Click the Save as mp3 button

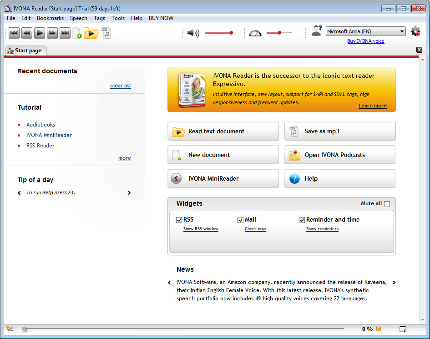[340, 132]
